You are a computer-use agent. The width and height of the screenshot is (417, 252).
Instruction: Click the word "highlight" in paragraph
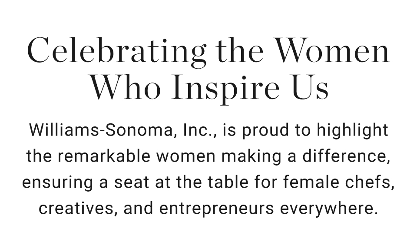(352, 130)
